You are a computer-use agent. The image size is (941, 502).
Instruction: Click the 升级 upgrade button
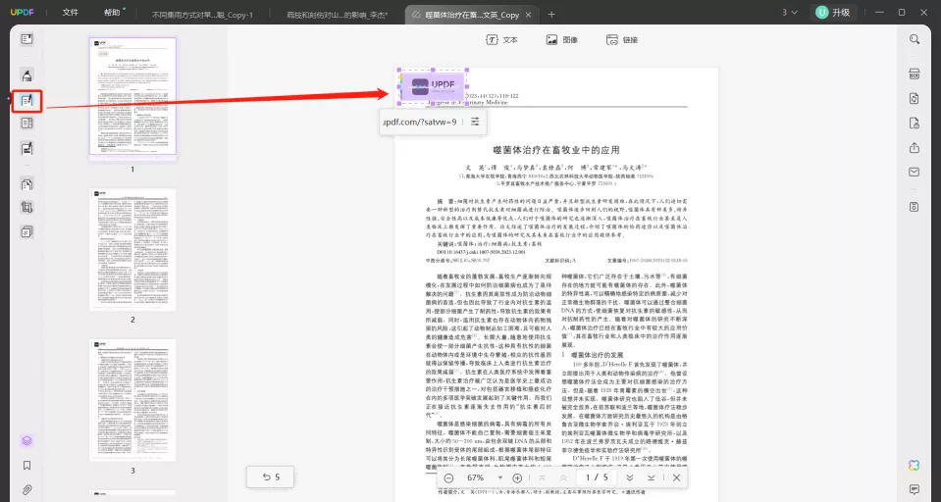pos(834,13)
